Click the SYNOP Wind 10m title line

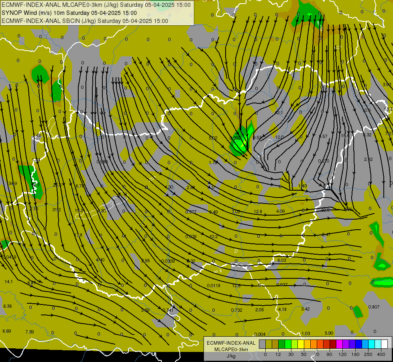pyautogui.click(x=69, y=13)
